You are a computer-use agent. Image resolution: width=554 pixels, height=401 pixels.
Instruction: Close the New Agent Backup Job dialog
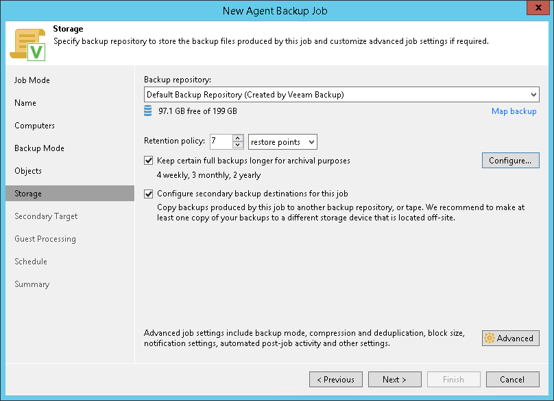[x=535, y=10]
